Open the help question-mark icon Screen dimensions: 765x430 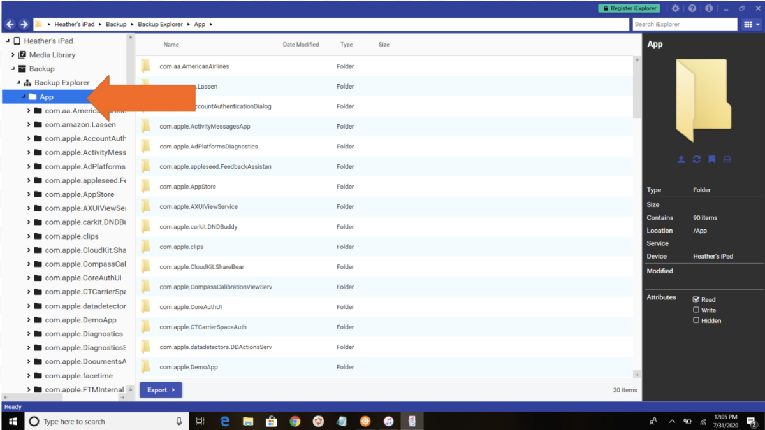coord(693,8)
